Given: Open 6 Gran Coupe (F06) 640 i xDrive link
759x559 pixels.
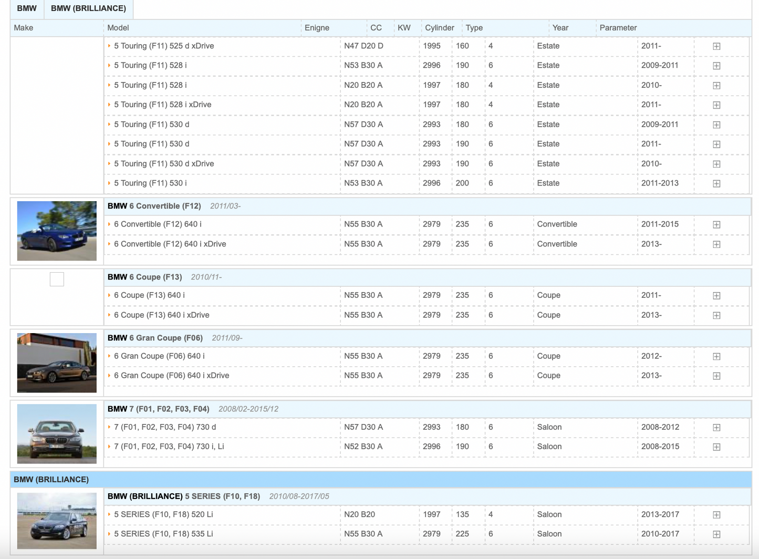Looking at the screenshot, I should [172, 375].
